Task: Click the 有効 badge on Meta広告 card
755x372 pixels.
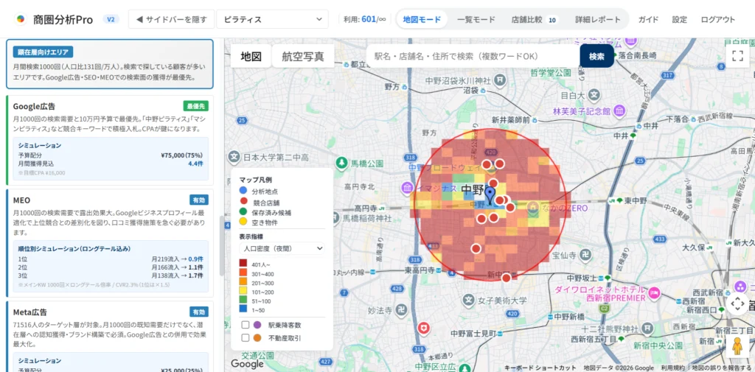Action: pyautogui.click(x=199, y=312)
